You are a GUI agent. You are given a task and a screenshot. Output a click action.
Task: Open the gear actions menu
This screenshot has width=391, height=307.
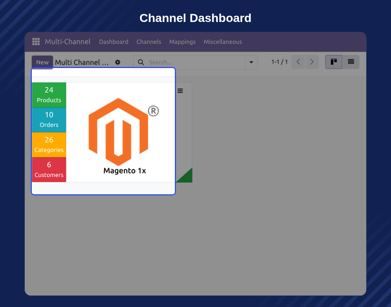[x=118, y=62]
